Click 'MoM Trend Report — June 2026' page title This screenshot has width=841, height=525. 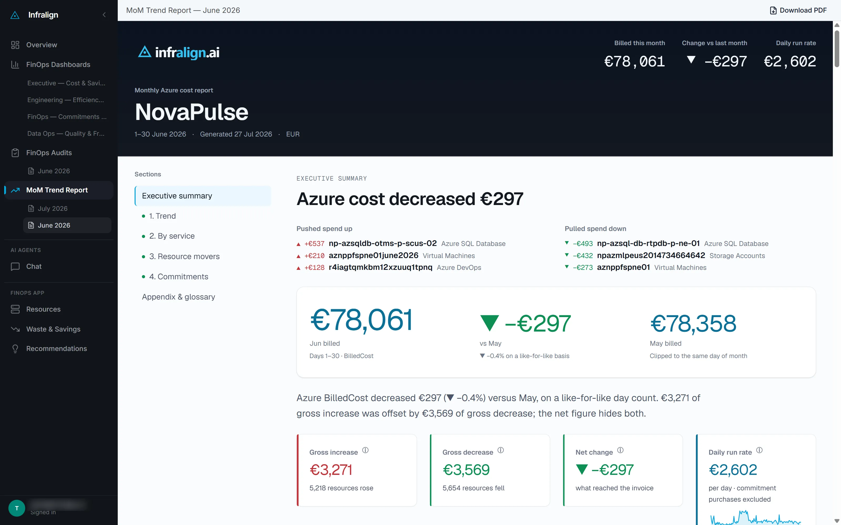click(183, 10)
